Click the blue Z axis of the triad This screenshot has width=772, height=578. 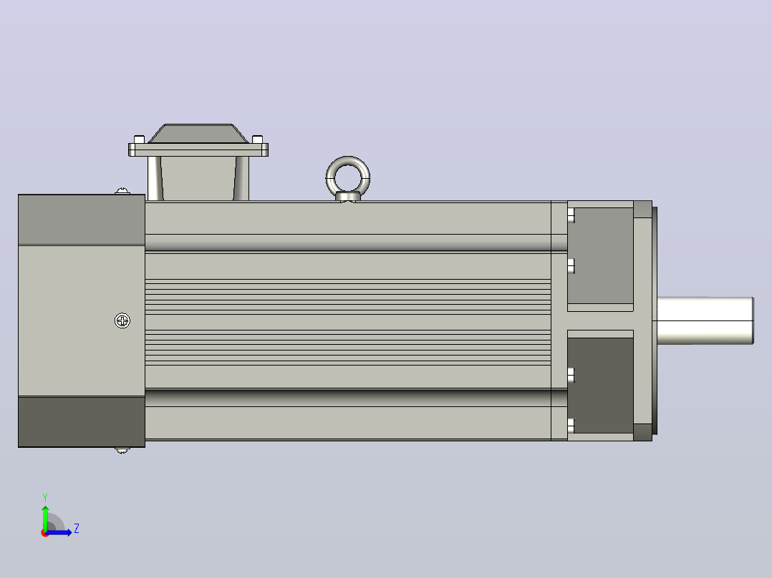coord(59,532)
